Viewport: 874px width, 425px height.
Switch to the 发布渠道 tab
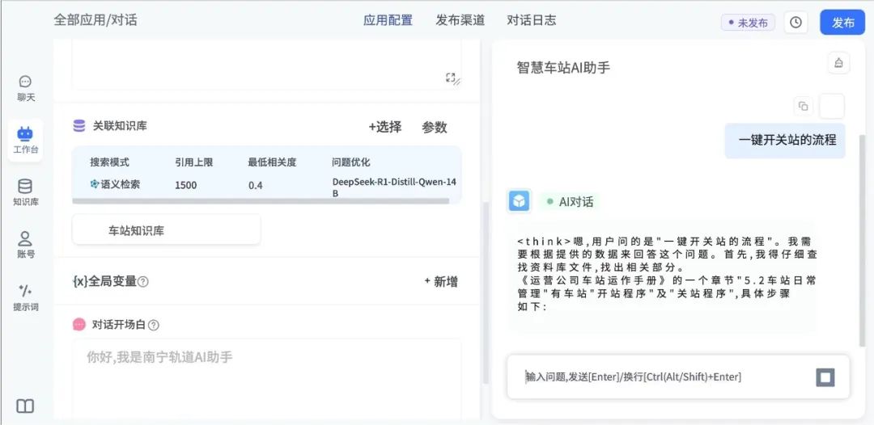(460, 20)
